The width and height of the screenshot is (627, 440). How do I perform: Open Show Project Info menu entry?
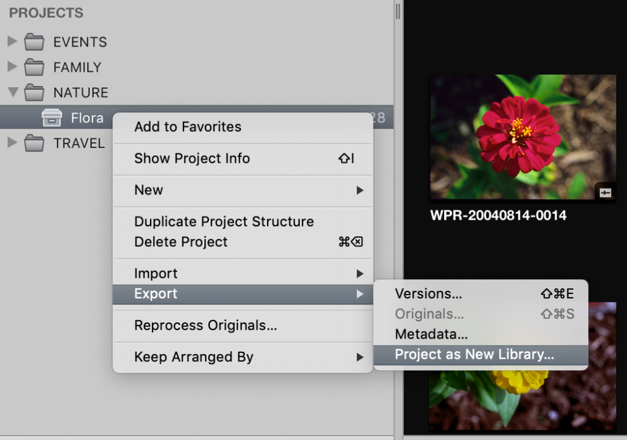coord(192,158)
